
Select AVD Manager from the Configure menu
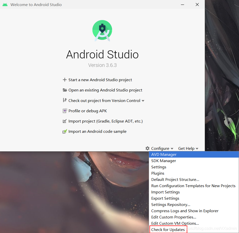click(194, 155)
